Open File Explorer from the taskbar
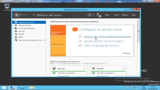160x90 pixels. [x=32, y=88]
